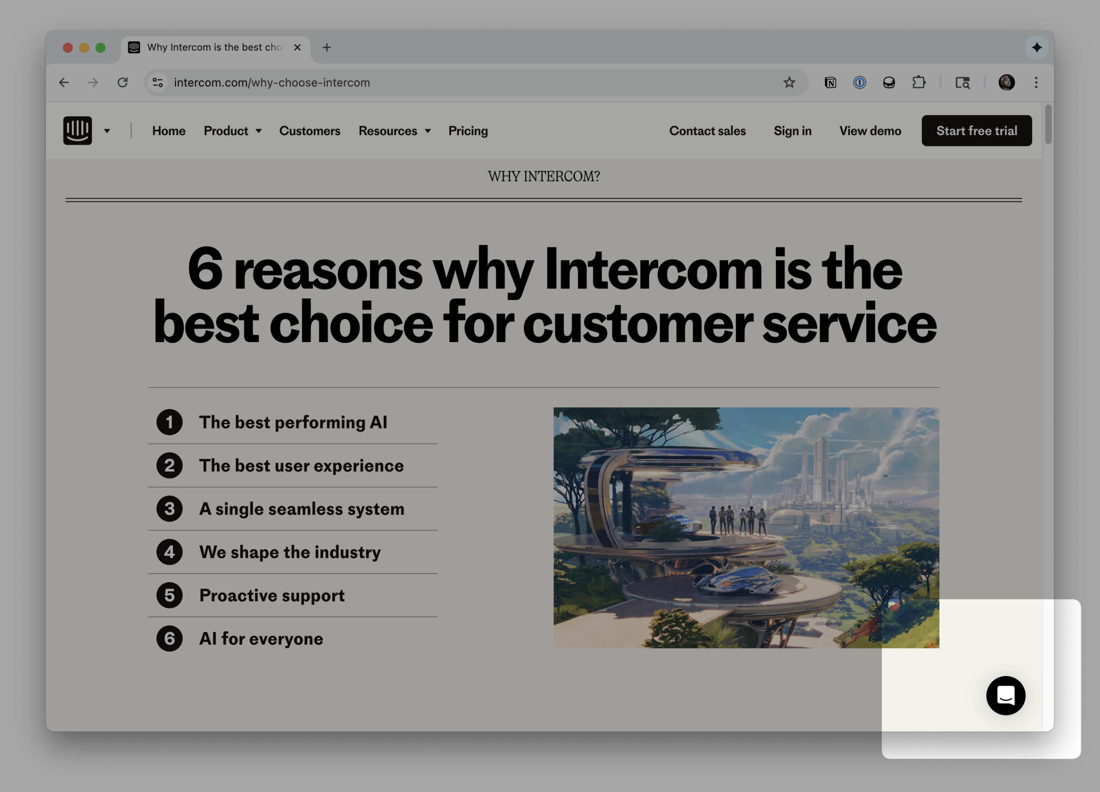Click the WHY INTERCOM? heading text
The height and width of the screenshot is (792, 1100).
[x=544, y=176]
